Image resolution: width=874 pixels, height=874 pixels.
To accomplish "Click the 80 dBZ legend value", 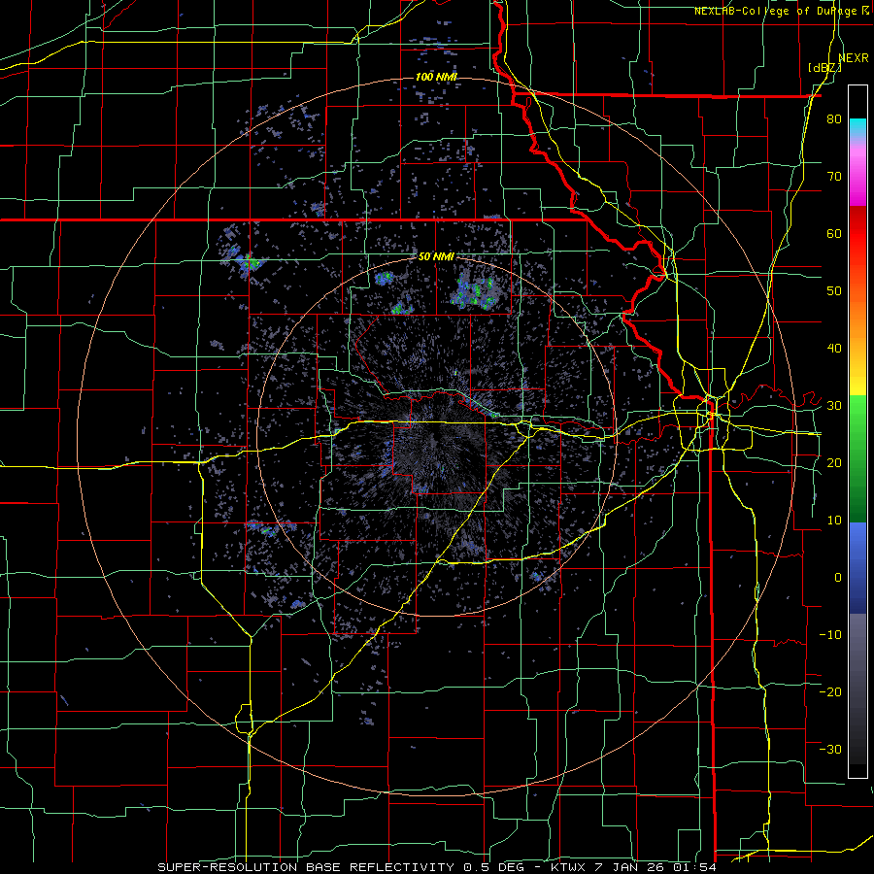I will click(x=834, y=119).
